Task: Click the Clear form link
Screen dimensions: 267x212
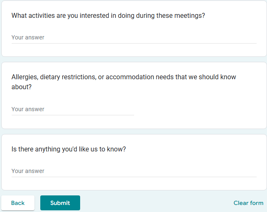Action: click(248, 203)
